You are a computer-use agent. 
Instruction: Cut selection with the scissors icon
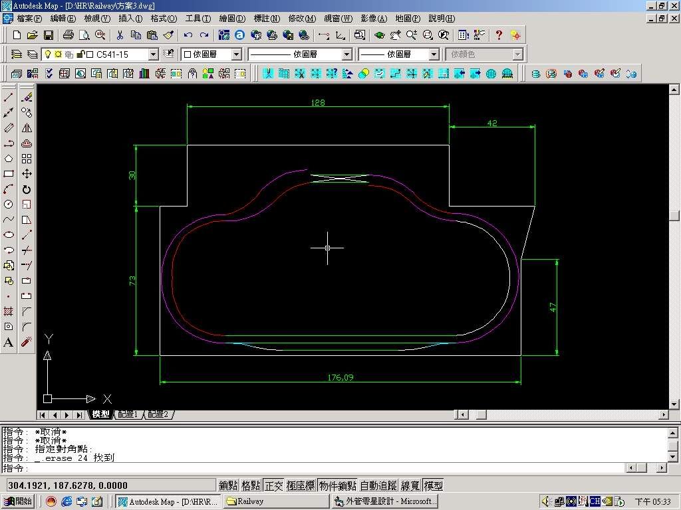pyautogui.click(x=120, y=35)
